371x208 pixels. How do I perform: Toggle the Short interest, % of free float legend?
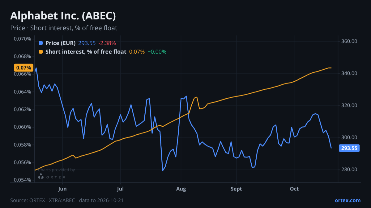86,52
